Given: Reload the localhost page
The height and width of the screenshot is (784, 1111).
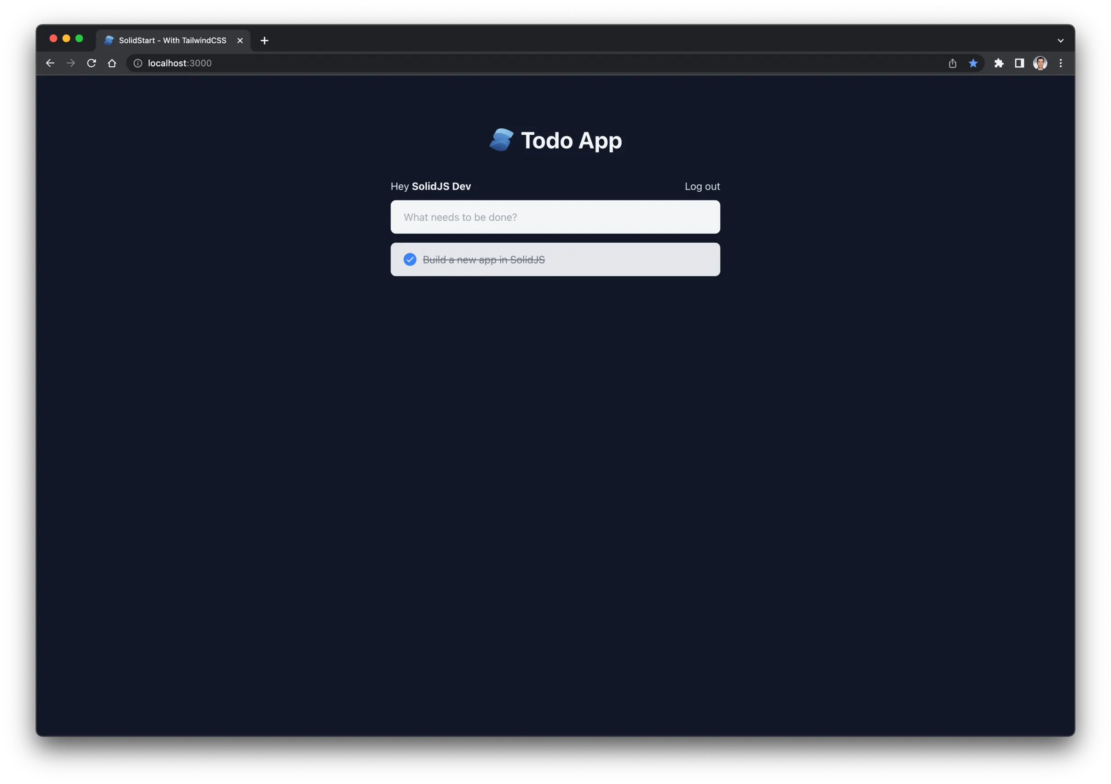Looking at the screenshot, I should coord(92,63).
